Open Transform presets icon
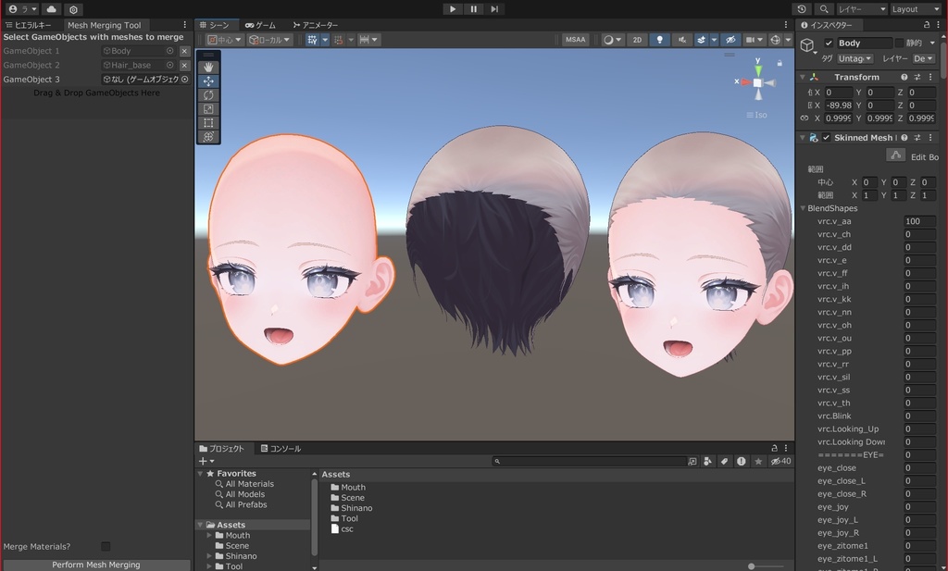 [917, 78]
